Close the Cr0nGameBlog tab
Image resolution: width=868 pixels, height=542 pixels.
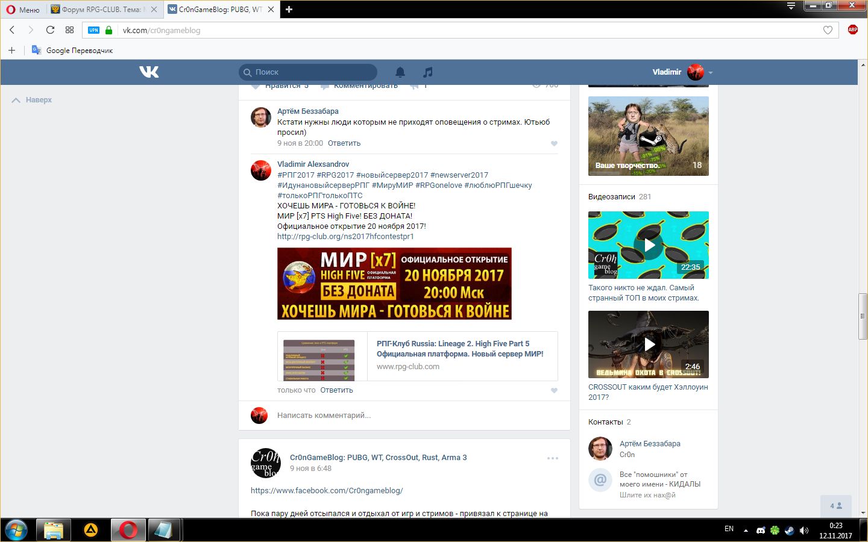point(271,10)
